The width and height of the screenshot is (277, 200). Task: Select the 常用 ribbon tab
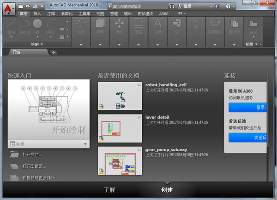(24, 13)
